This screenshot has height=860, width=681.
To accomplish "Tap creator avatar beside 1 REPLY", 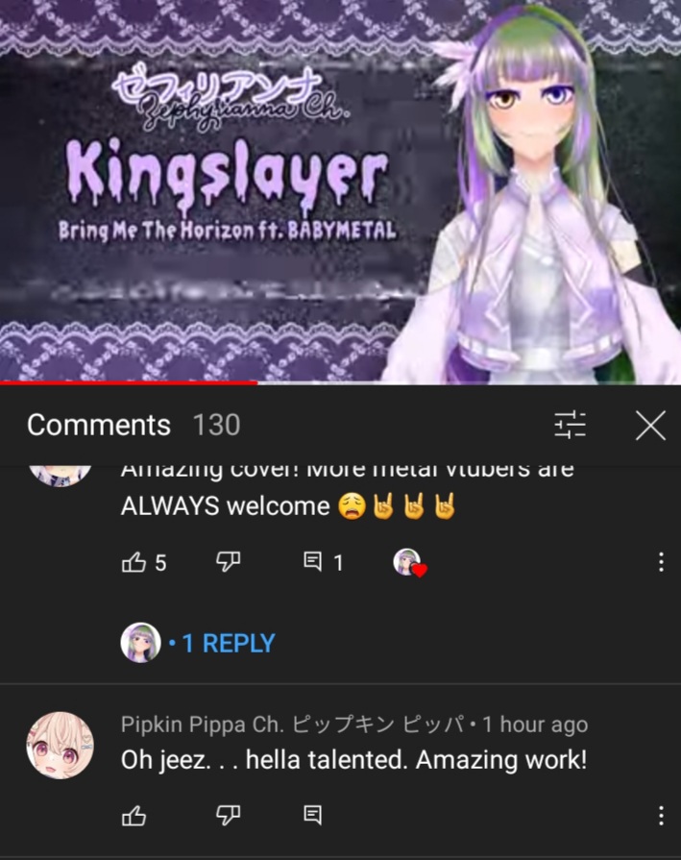I will (140, 643).
